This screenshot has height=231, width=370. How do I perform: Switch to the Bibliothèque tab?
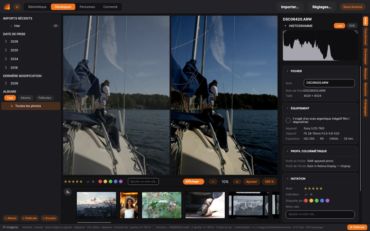pyautogui.click(x=37, y=7)
